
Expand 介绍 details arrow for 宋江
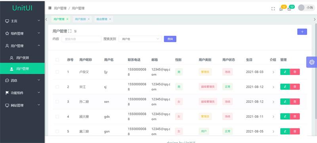point(273,87)
